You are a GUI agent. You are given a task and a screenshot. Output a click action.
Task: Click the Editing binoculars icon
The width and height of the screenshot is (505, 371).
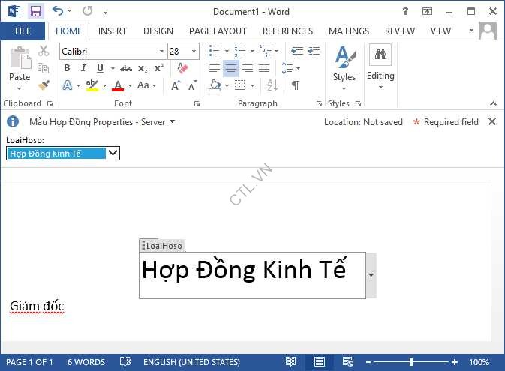click(x=380, y=55)
